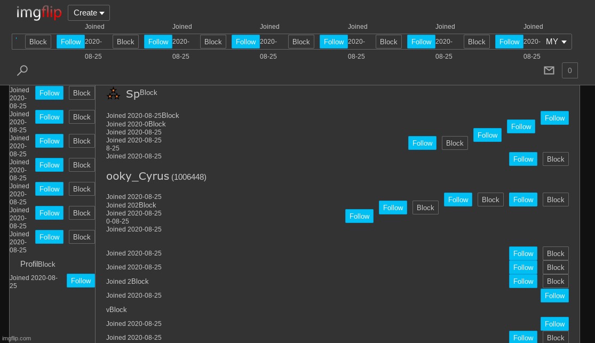Open the Create dropdown menu
595x343 pixels.
(89, 13)
